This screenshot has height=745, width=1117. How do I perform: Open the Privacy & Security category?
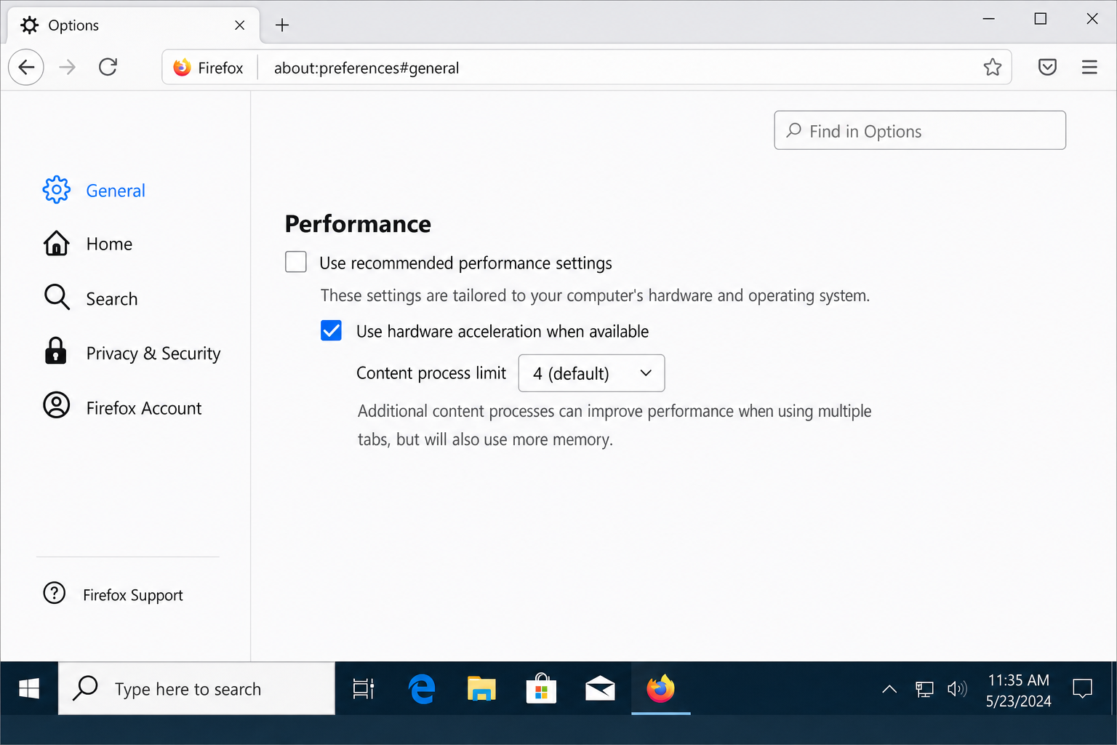pyautogui.click(x=131, y=353)
